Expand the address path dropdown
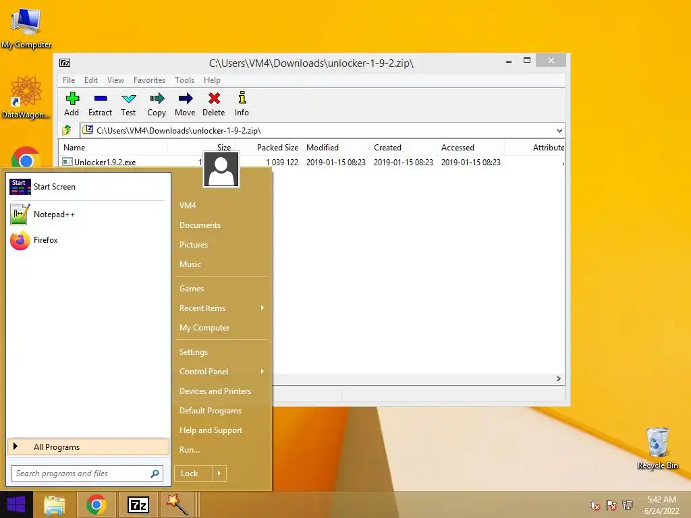Screen dimensions: 691x518 (559, 131)
